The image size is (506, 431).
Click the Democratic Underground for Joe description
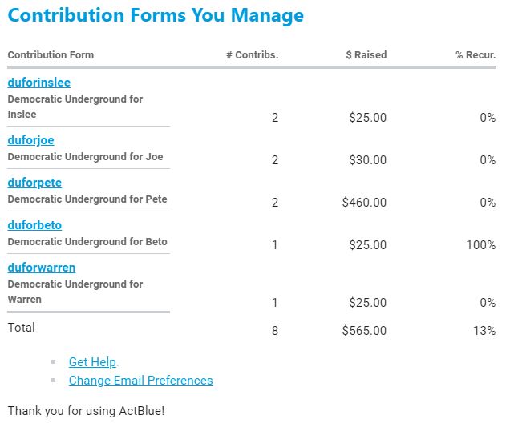85,157
